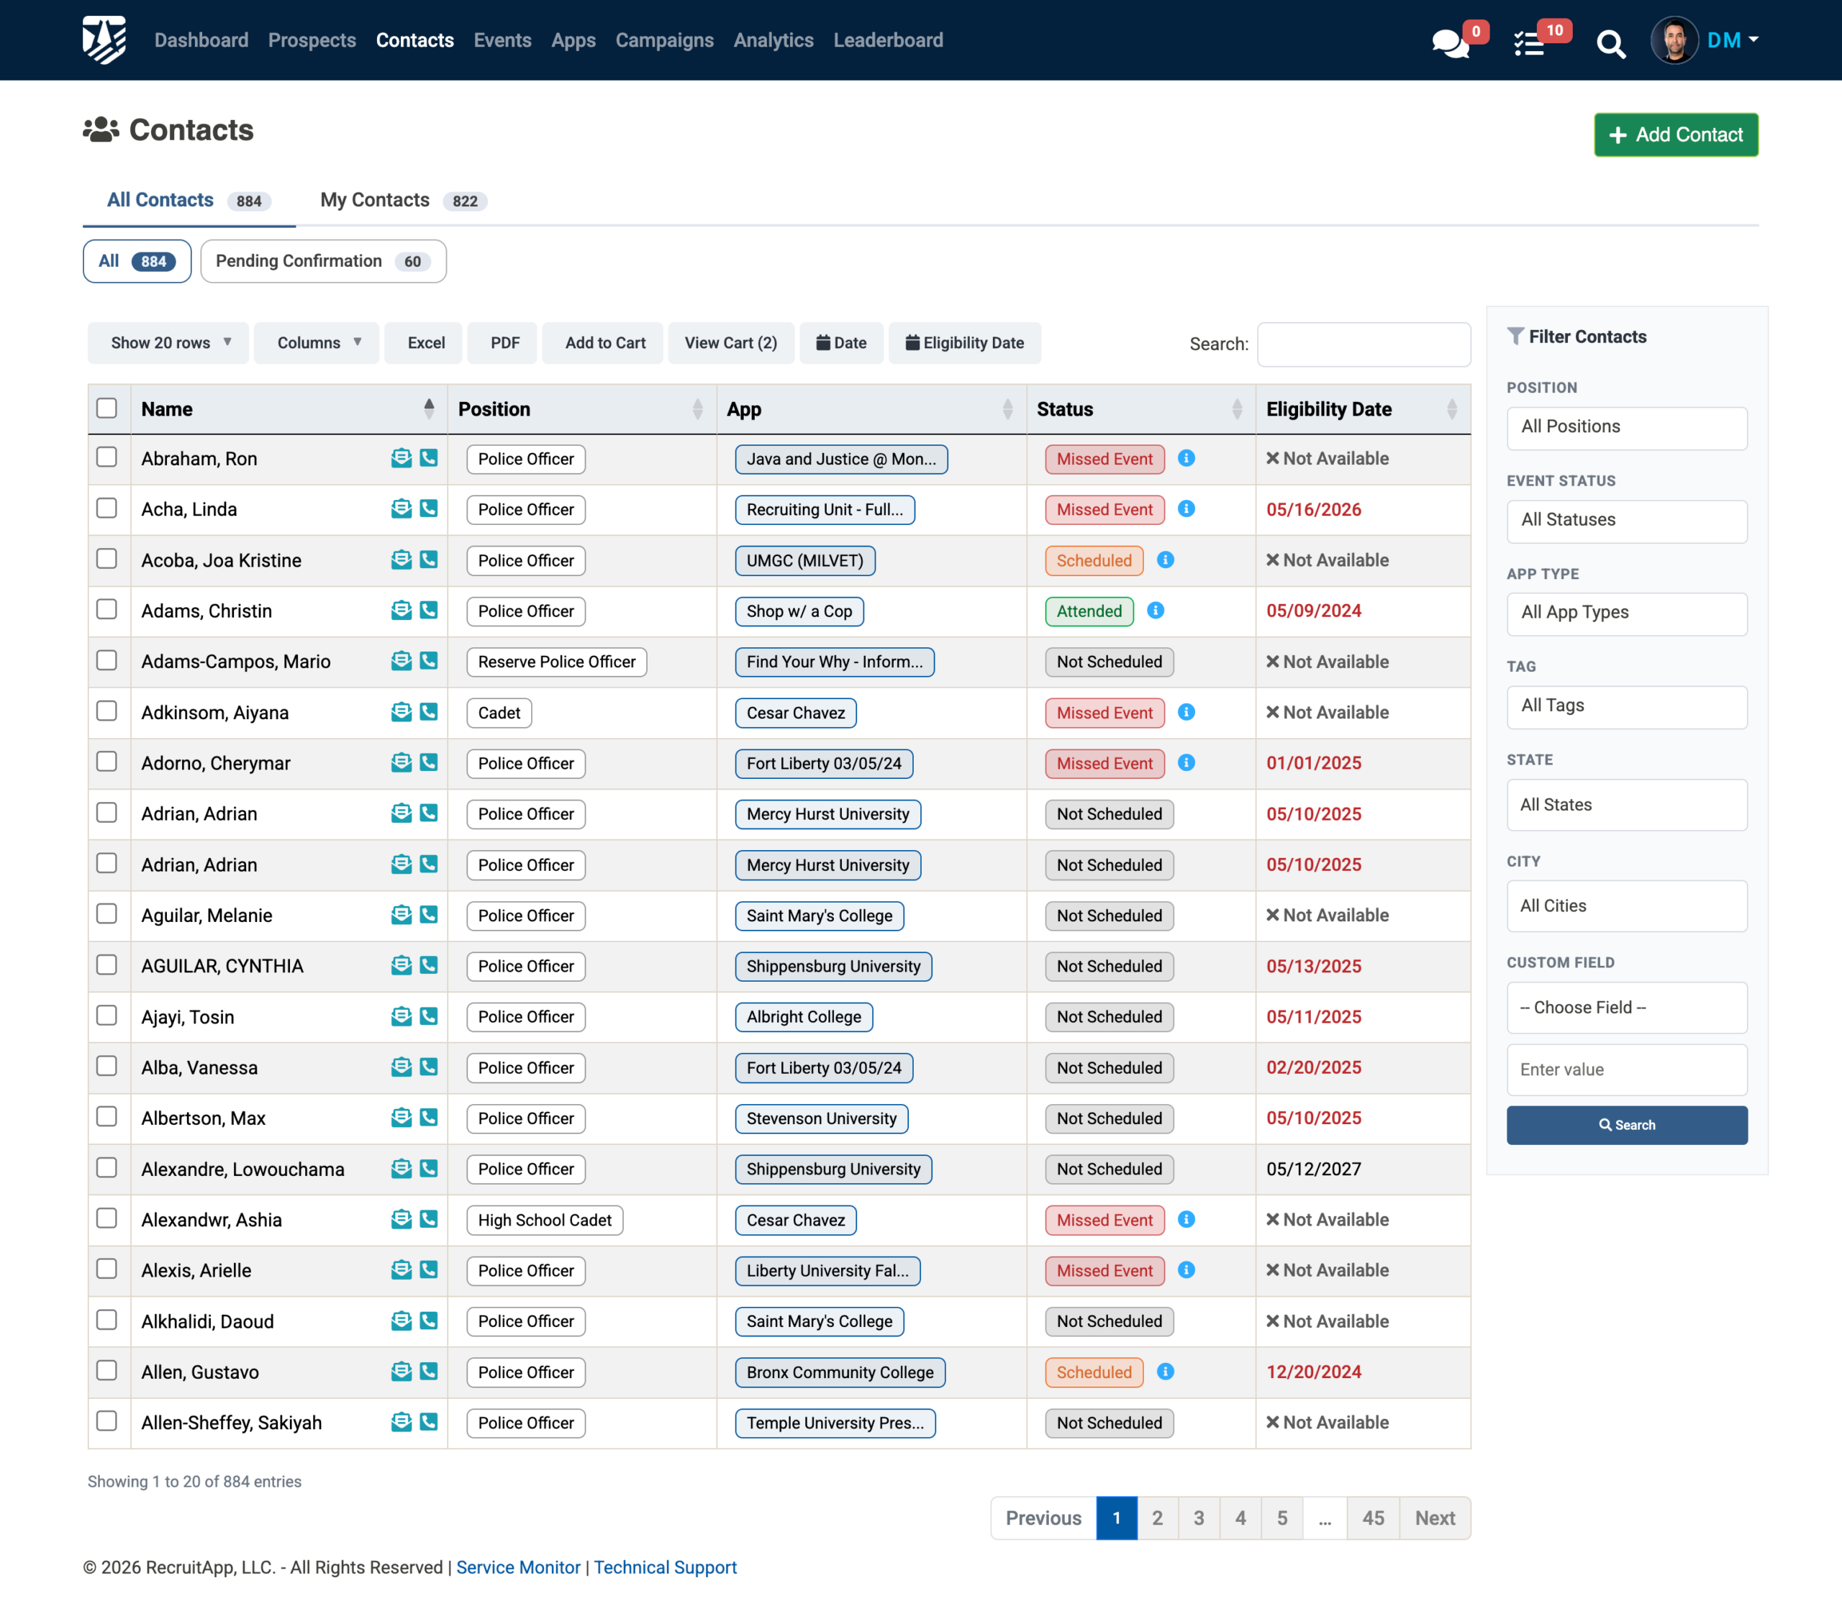Open Prospects in top navigation

pyautogui.click(x=312, y=40)
